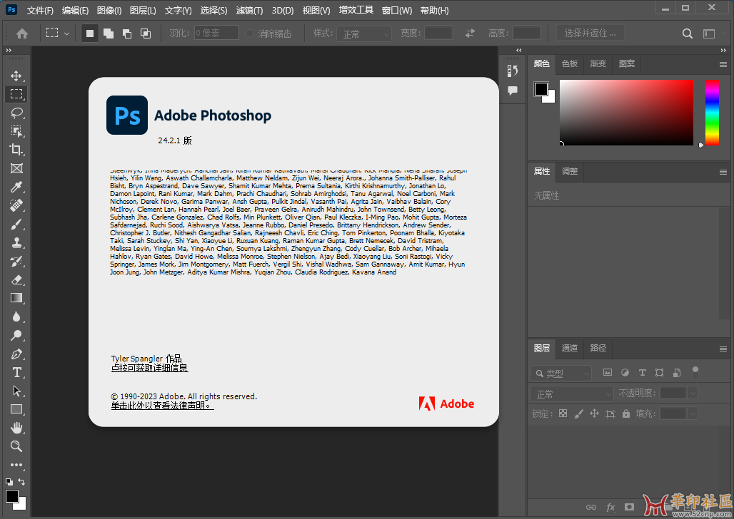Select the Eraser tool
Screen dimensions: 734x519
tap(16, 279)
